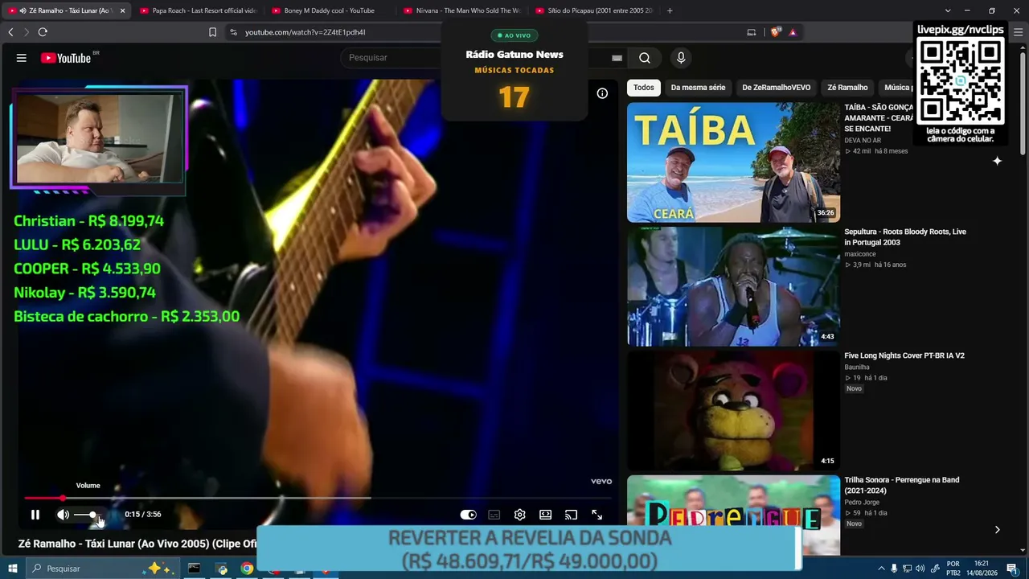1029x579 pixels.
Task: Open the video settings gear
Action: 520,515
